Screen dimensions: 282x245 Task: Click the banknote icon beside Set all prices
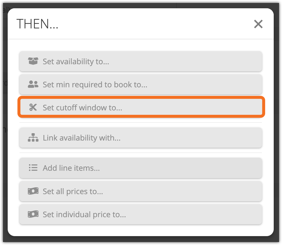point(33,191)
